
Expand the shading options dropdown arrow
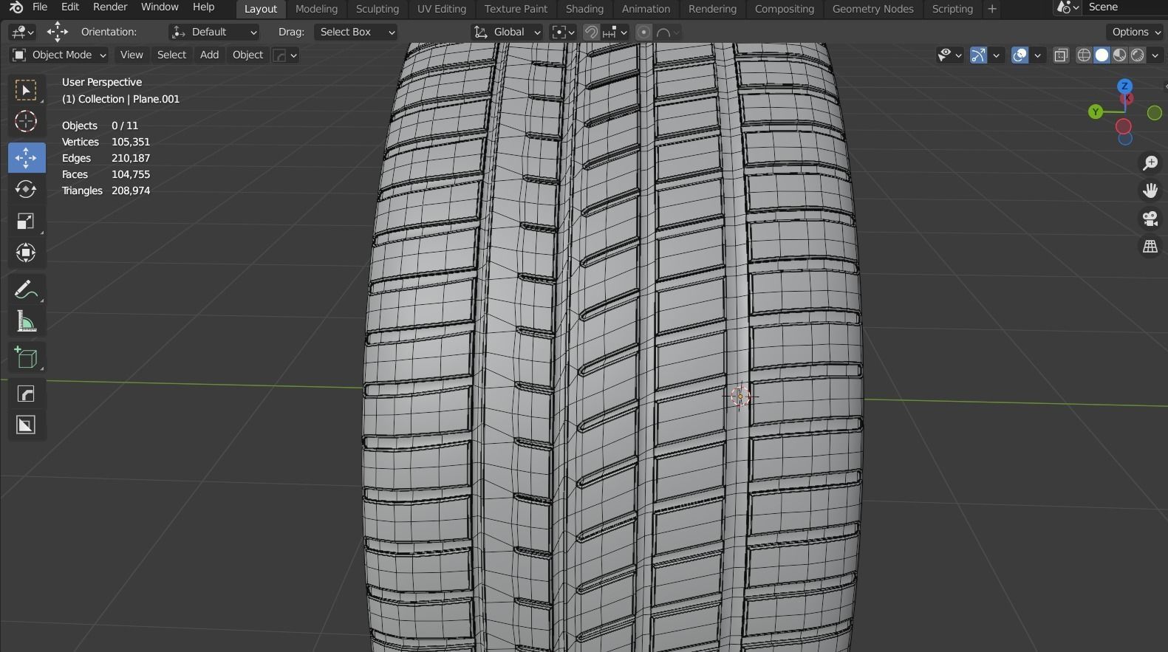coord(1155,55)
